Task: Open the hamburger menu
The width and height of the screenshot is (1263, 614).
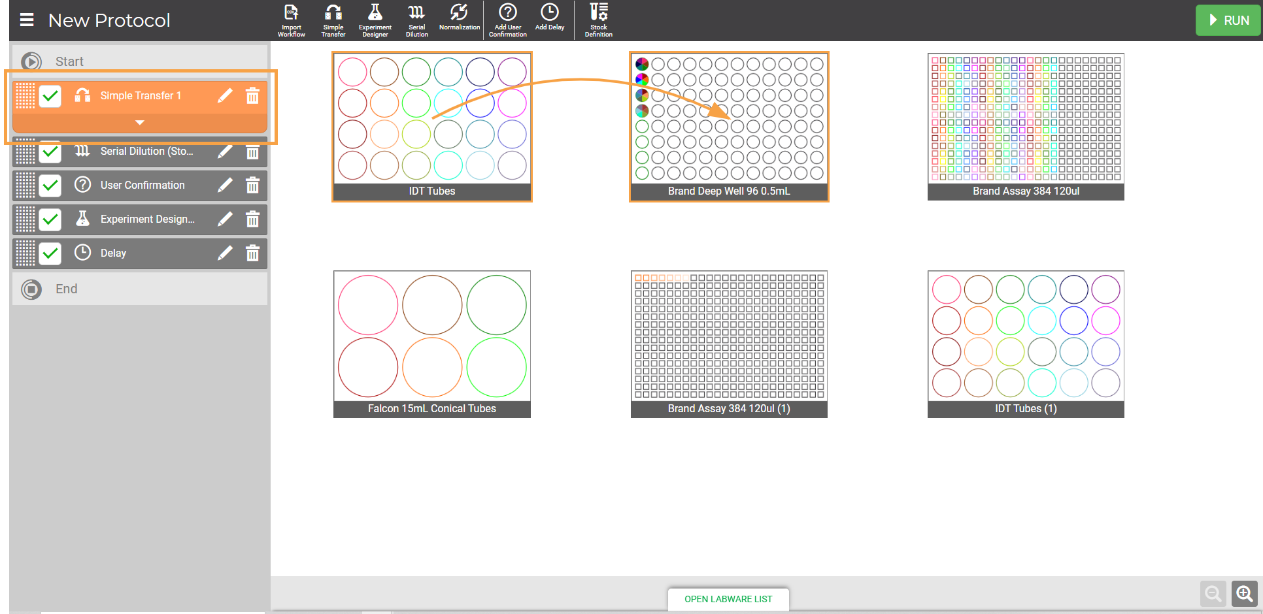Action: [x=27, y=20]
